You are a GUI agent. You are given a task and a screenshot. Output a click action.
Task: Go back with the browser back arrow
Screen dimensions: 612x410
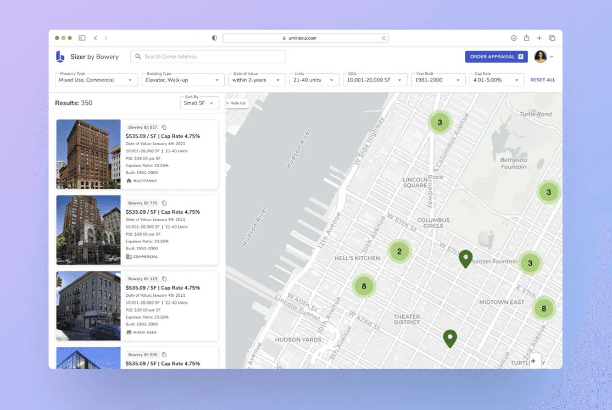96,38
